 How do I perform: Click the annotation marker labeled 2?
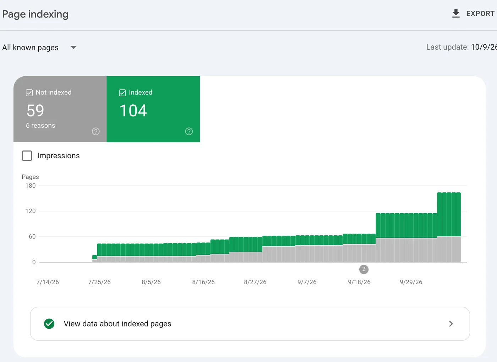pyautogui.click(x=364, y=269)
